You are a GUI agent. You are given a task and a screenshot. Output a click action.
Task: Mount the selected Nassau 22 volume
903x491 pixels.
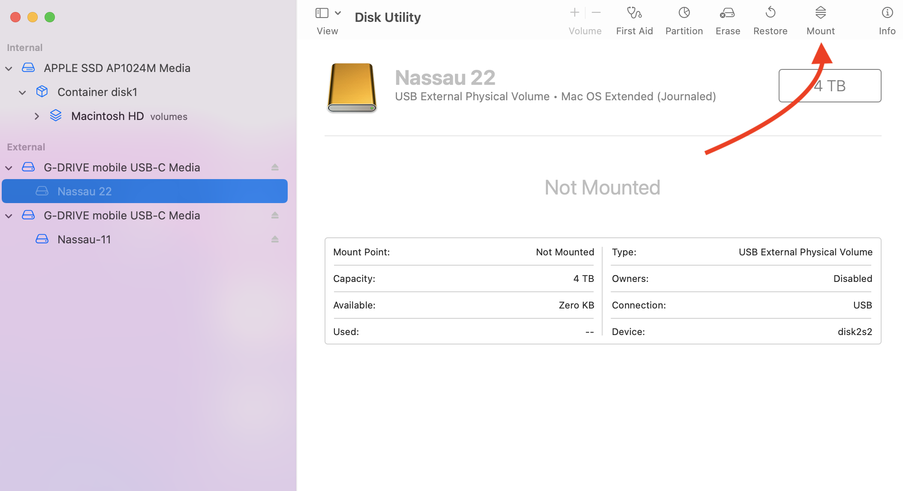click(820, 13)
